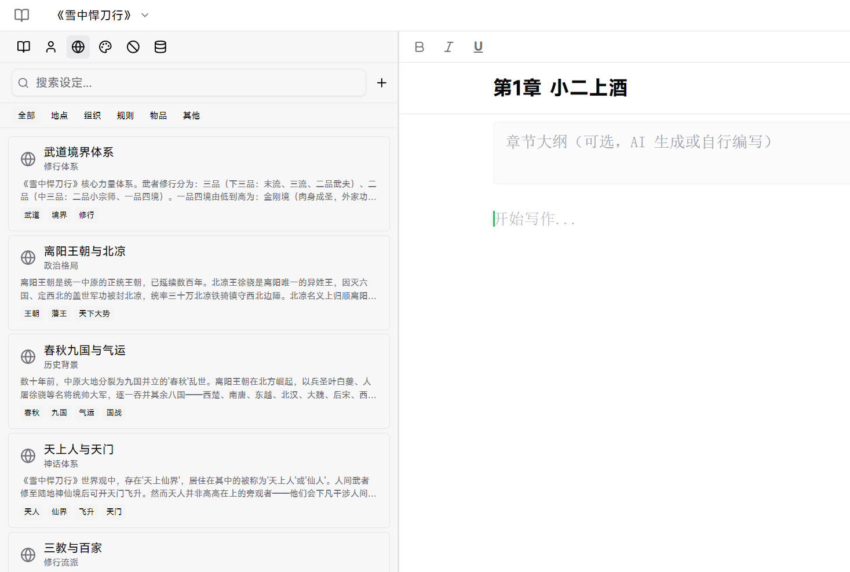Click the 章节大纲 outline text box
This screenshot has height=572, width=850.
(x=672, y=153)
